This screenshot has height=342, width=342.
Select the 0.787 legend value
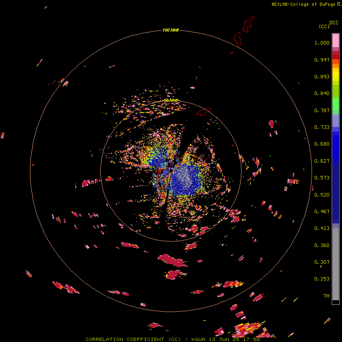(322, 110)
